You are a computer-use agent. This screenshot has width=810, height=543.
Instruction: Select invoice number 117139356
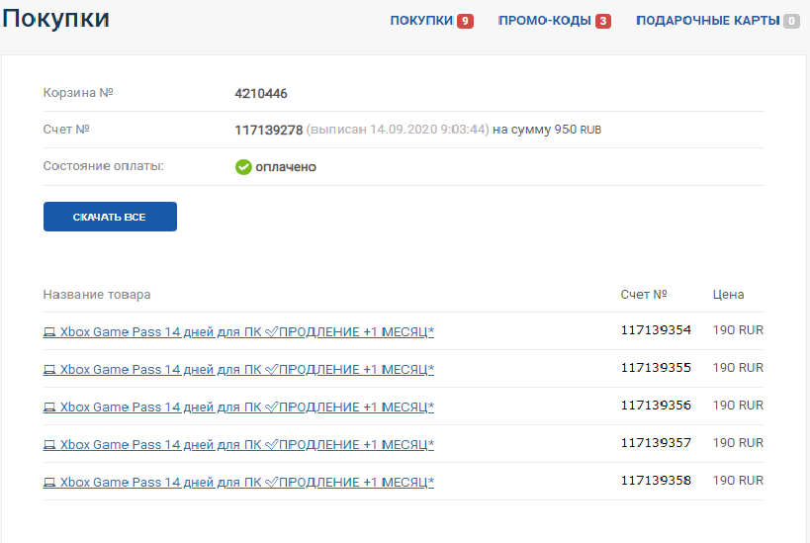click(656, 406)
